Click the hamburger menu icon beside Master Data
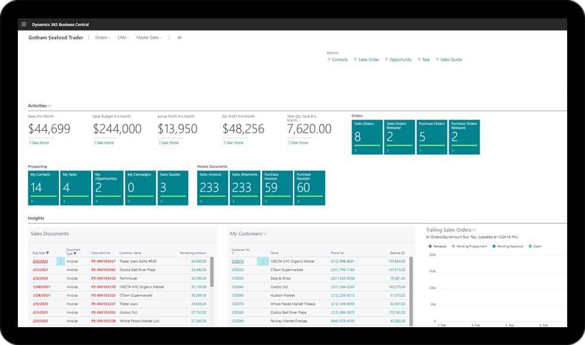 (179, 37)
